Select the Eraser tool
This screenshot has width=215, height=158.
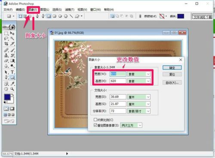point(6,61)
